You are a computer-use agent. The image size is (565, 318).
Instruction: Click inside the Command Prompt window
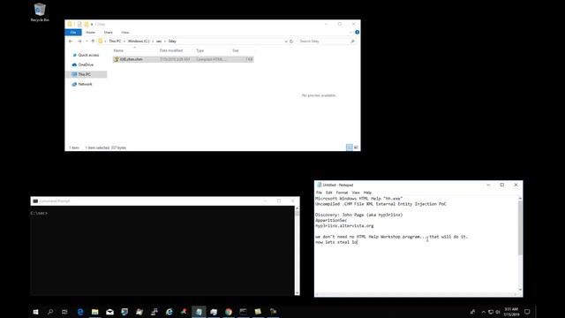tap(162, 251)
